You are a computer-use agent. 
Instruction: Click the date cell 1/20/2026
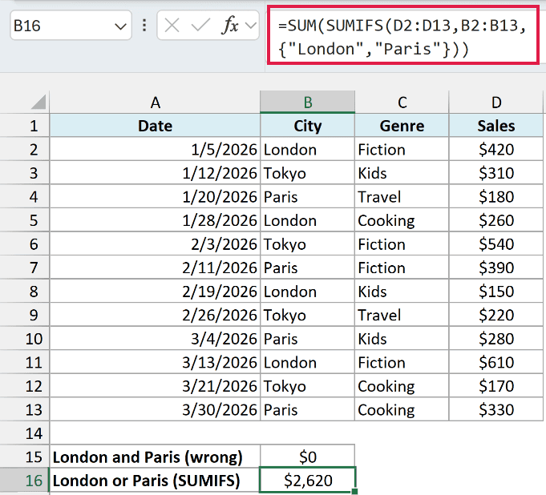coord(155,196)
